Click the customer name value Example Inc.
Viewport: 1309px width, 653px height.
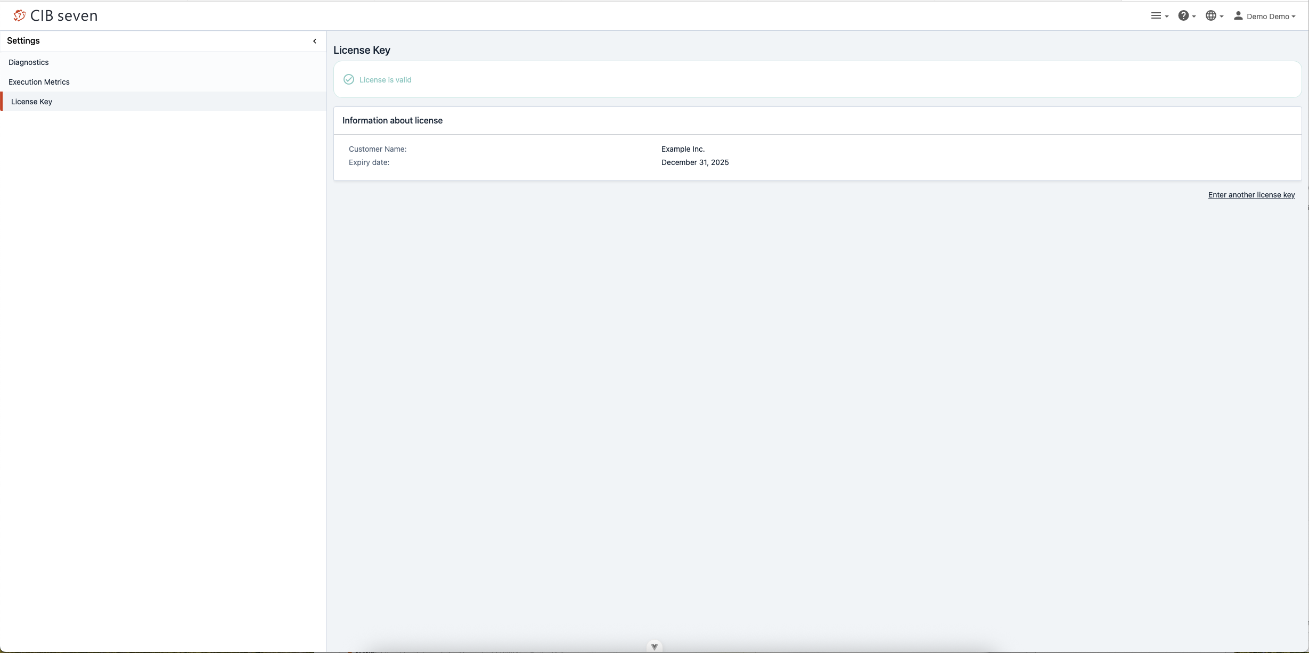[x=683, y=149]
